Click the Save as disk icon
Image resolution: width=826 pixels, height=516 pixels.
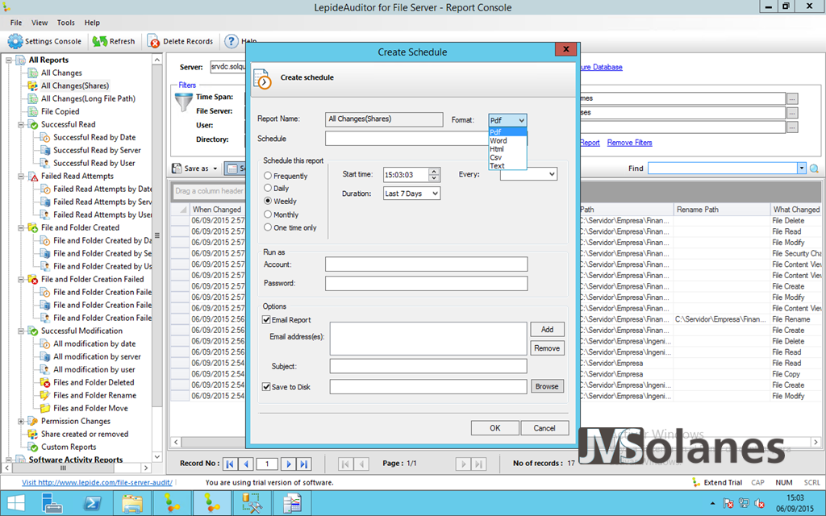point(177,169)
